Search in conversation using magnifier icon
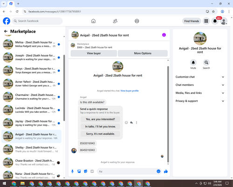Viewport: 233px width, 187px height. pos(206,63)
